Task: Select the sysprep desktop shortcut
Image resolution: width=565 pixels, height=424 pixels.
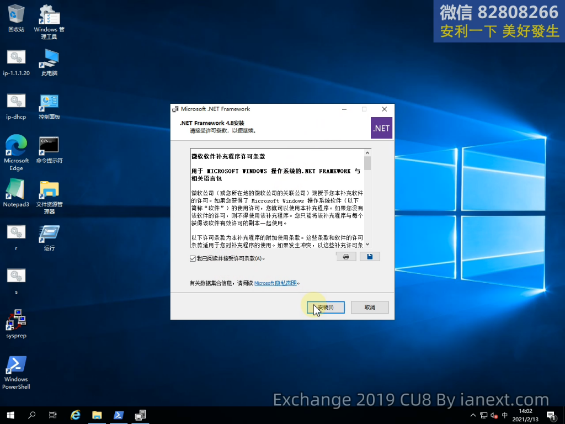Action: point(16,324)
